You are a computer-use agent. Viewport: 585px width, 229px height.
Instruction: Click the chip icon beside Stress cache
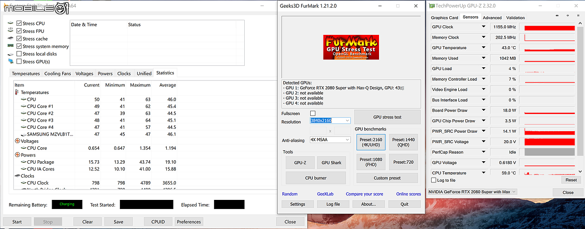point(11,39)
